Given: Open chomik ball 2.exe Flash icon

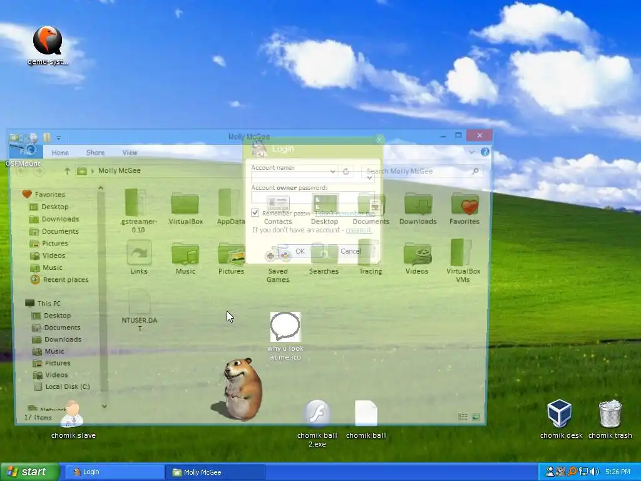Looking at the screenshot, I should coord(317,424).
